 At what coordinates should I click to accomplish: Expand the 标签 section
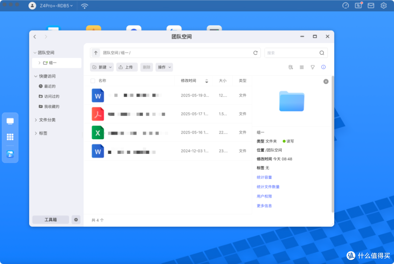[36, 133]
